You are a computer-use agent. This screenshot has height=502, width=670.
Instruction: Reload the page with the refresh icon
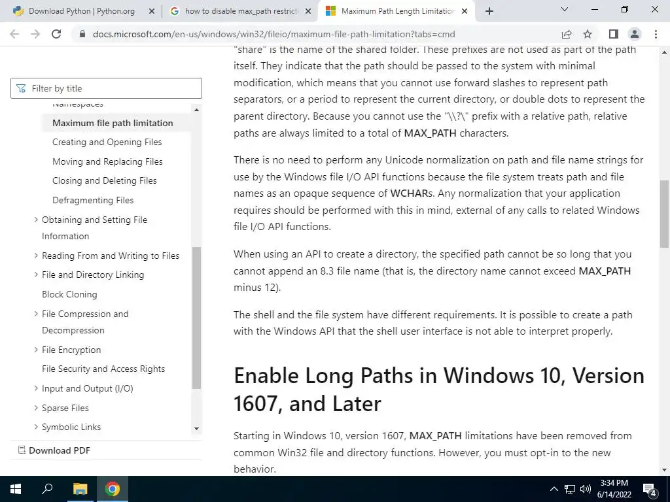click(x=56, y=34)
